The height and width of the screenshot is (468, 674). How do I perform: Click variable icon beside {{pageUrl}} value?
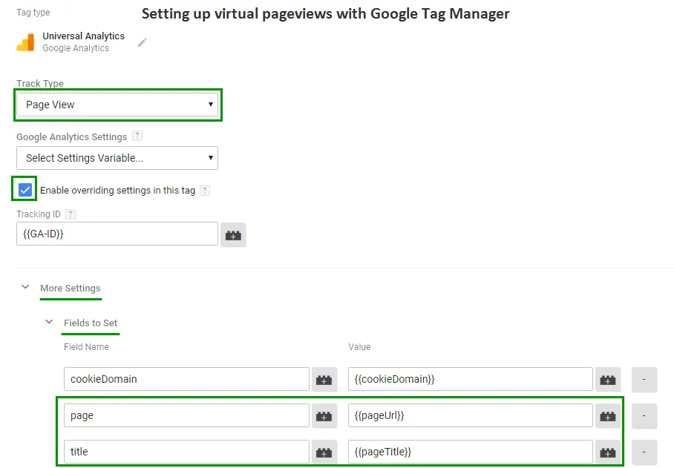tap(608, 415)
